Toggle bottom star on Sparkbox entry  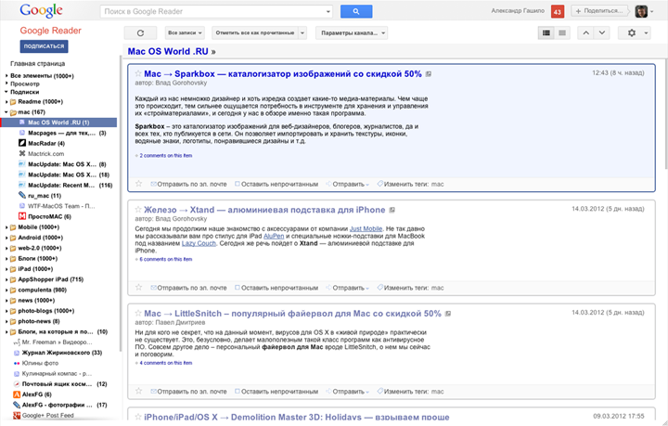[x=138, y=184]
